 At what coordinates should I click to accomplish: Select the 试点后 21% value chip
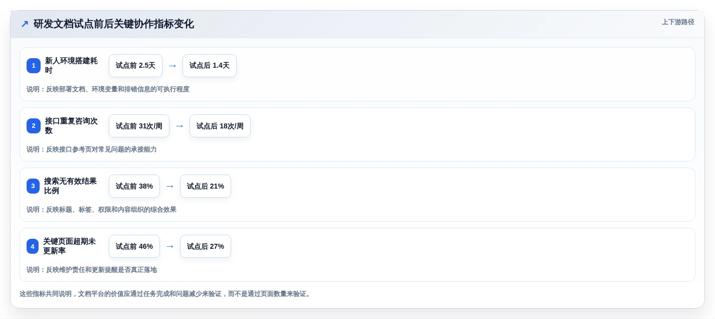[x=206, y=186]
